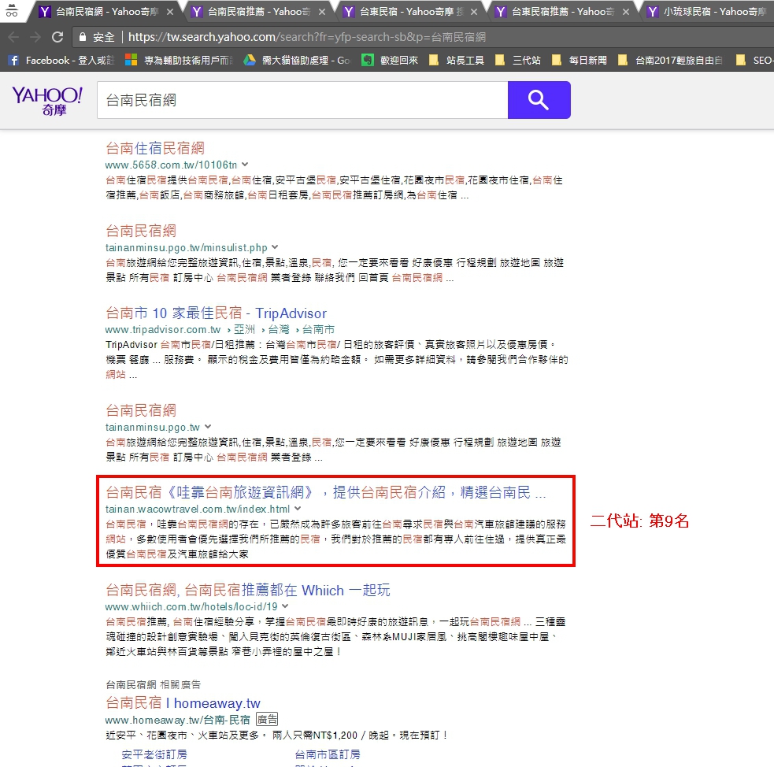Close the 台東民宿 tab
Image resolution: width=774 pixels, height=767 pixels.
474,11
